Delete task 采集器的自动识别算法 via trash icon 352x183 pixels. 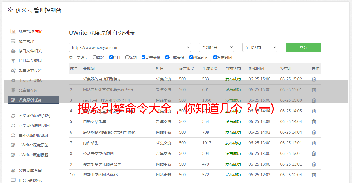tap(314, 79)
